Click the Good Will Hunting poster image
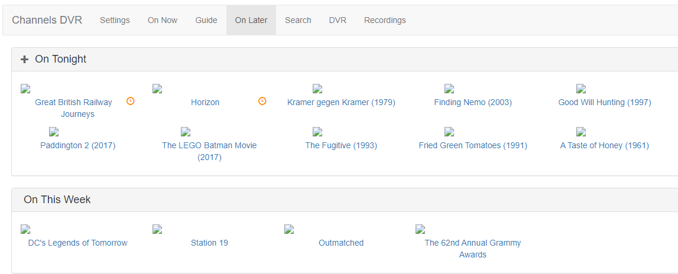This screenshot has height=274, width=678. 581,89
